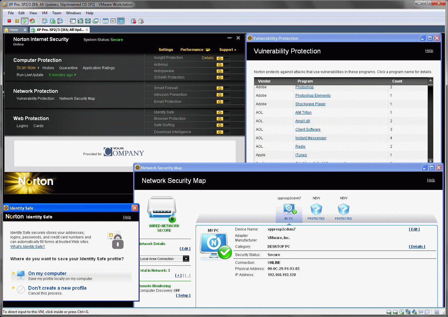
Task: Enter full screen mode from the toolbar
Action: pyautogui.click(x=80, y=21)
